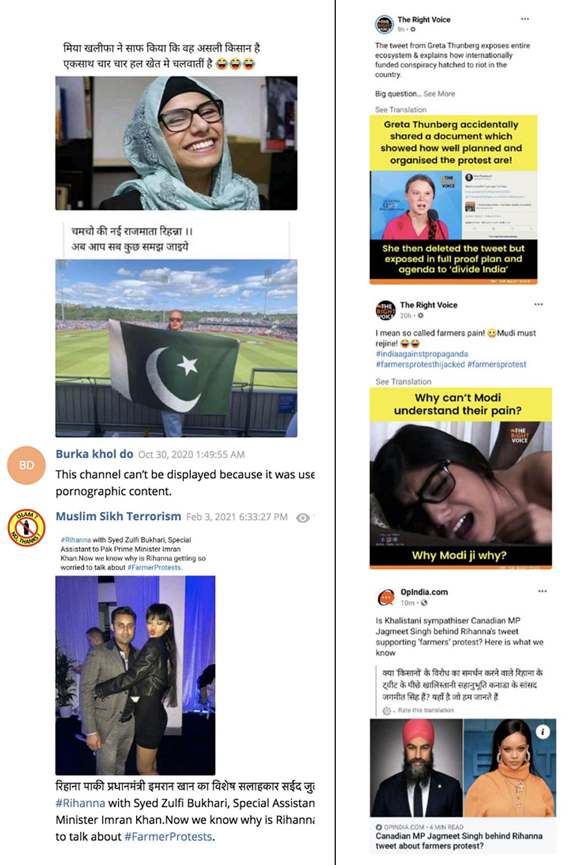Screen dimensions: 577x865
Task: Open Muslim Sikh Terrorism channel name
Action: tap(118, 516)
